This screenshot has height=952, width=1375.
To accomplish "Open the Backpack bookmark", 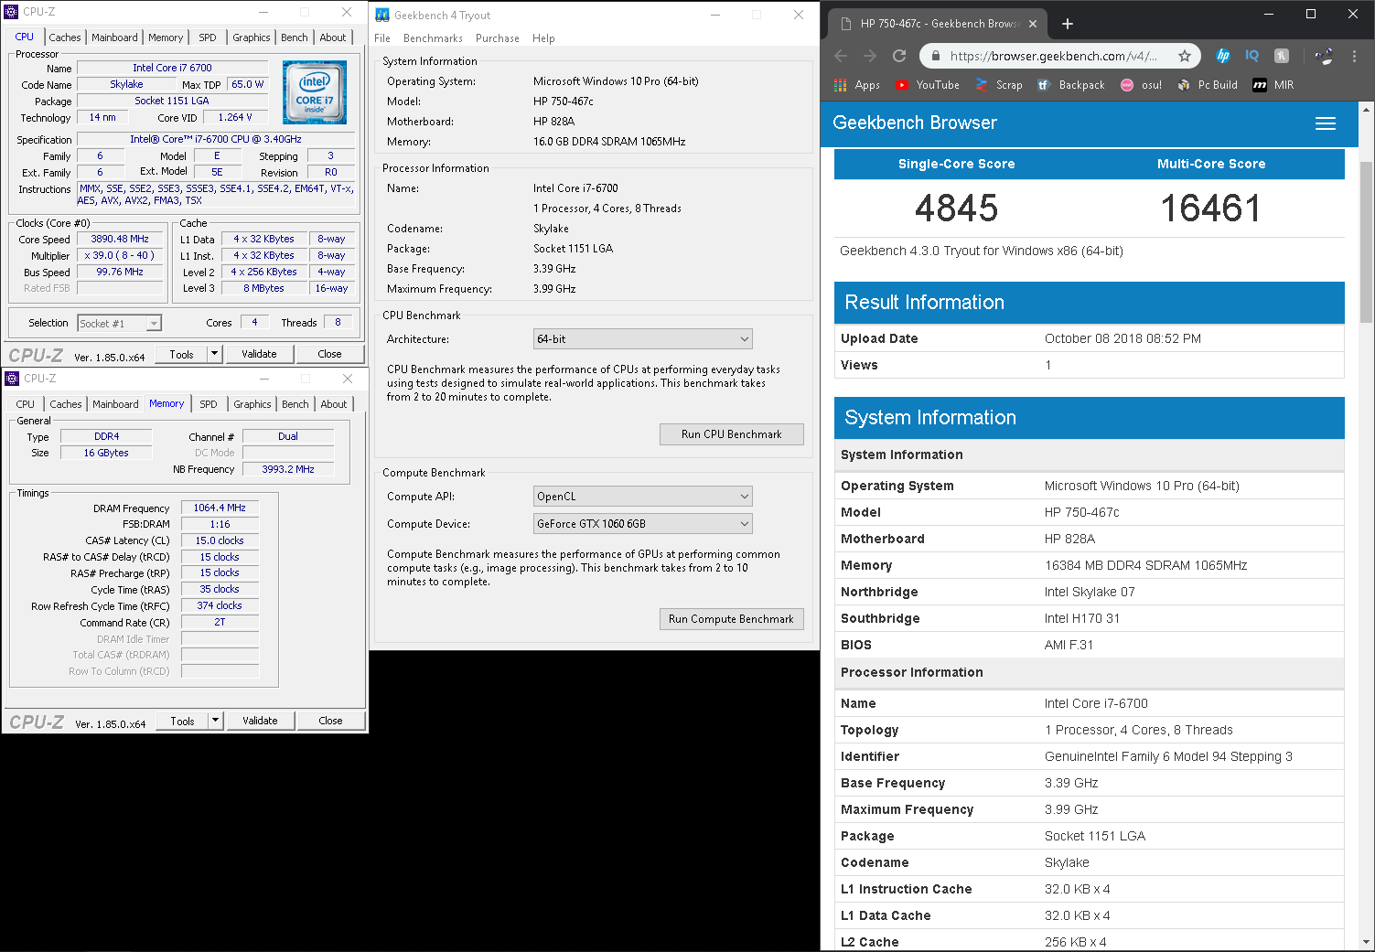I will [1071, 85].
